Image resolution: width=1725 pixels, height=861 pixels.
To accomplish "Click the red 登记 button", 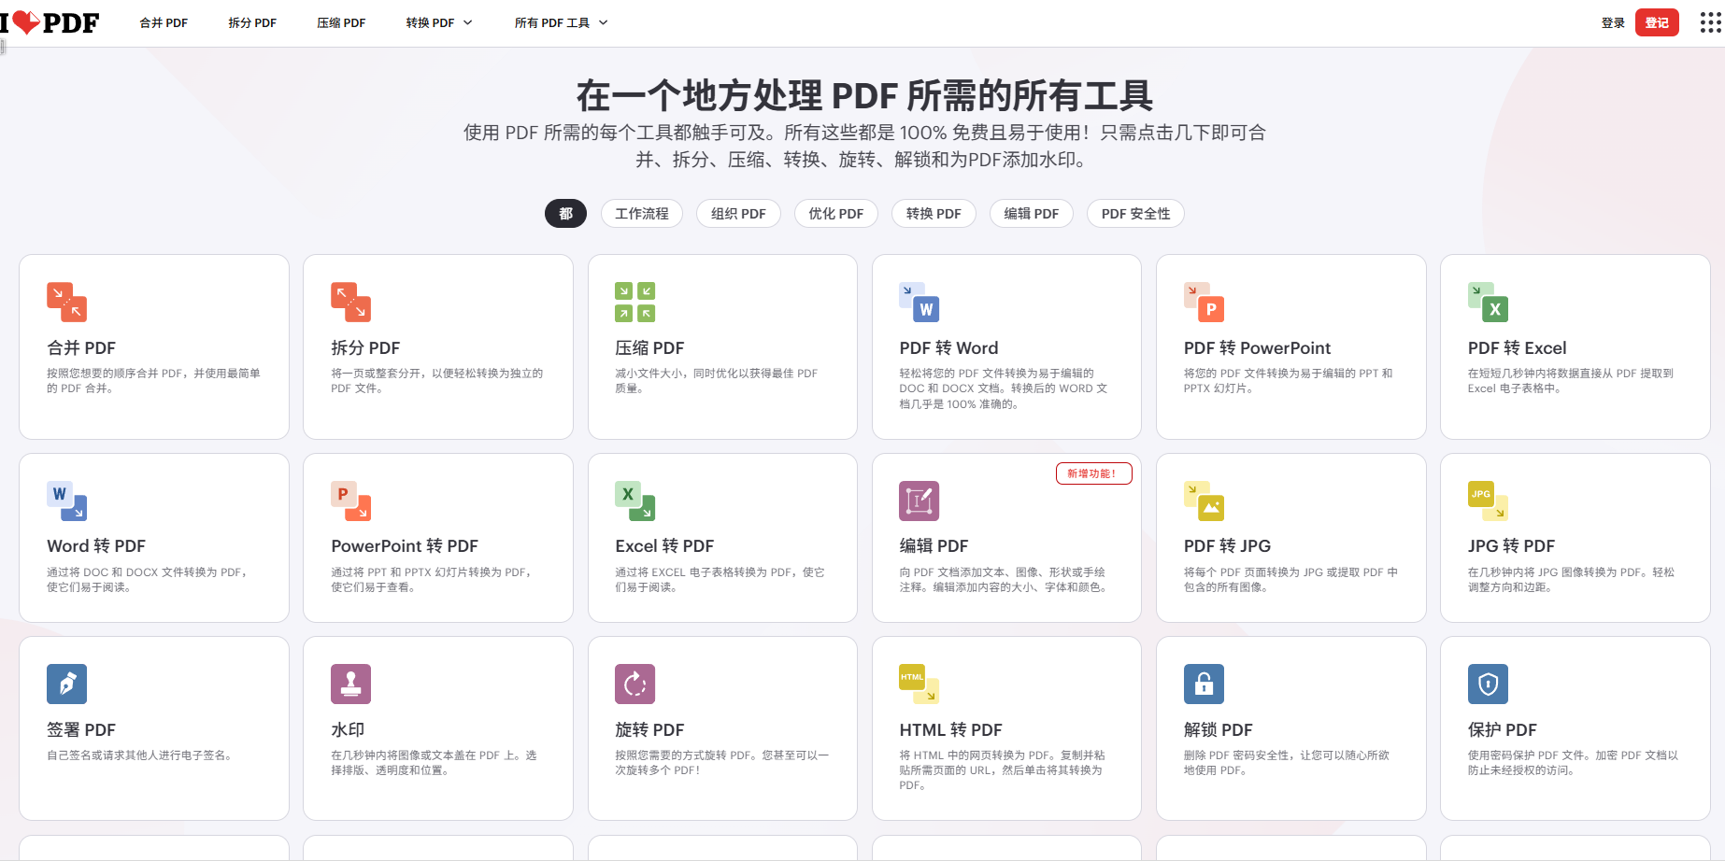I will click(1657, 22).
